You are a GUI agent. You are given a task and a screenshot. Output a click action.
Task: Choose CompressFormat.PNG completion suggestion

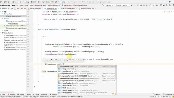[x=86, y=73]
